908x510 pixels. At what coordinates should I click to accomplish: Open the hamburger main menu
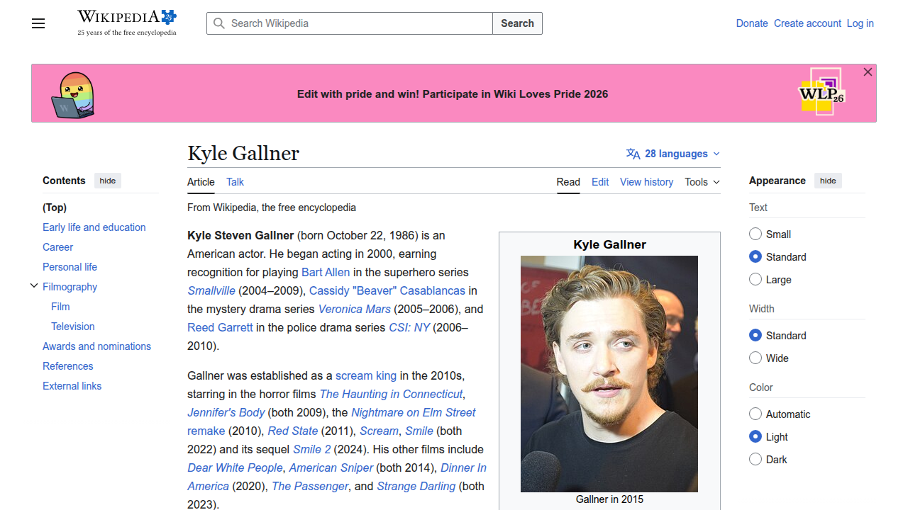38,23
